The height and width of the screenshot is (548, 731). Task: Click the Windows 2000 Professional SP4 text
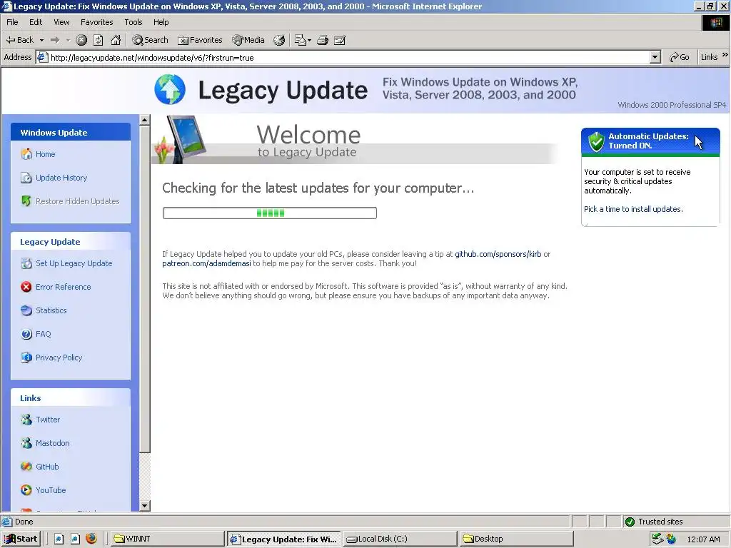pos(672,105)
